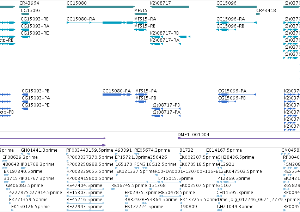Open the IP01768.3prime EST label

[x=38, y=164]
